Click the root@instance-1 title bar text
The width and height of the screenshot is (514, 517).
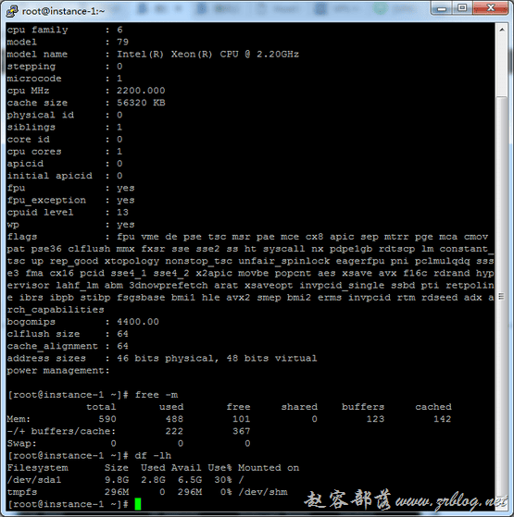[x=63, y=11]
